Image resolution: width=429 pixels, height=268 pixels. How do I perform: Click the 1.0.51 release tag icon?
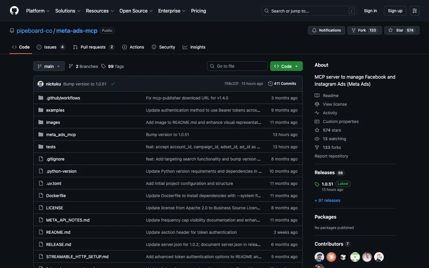317,184
